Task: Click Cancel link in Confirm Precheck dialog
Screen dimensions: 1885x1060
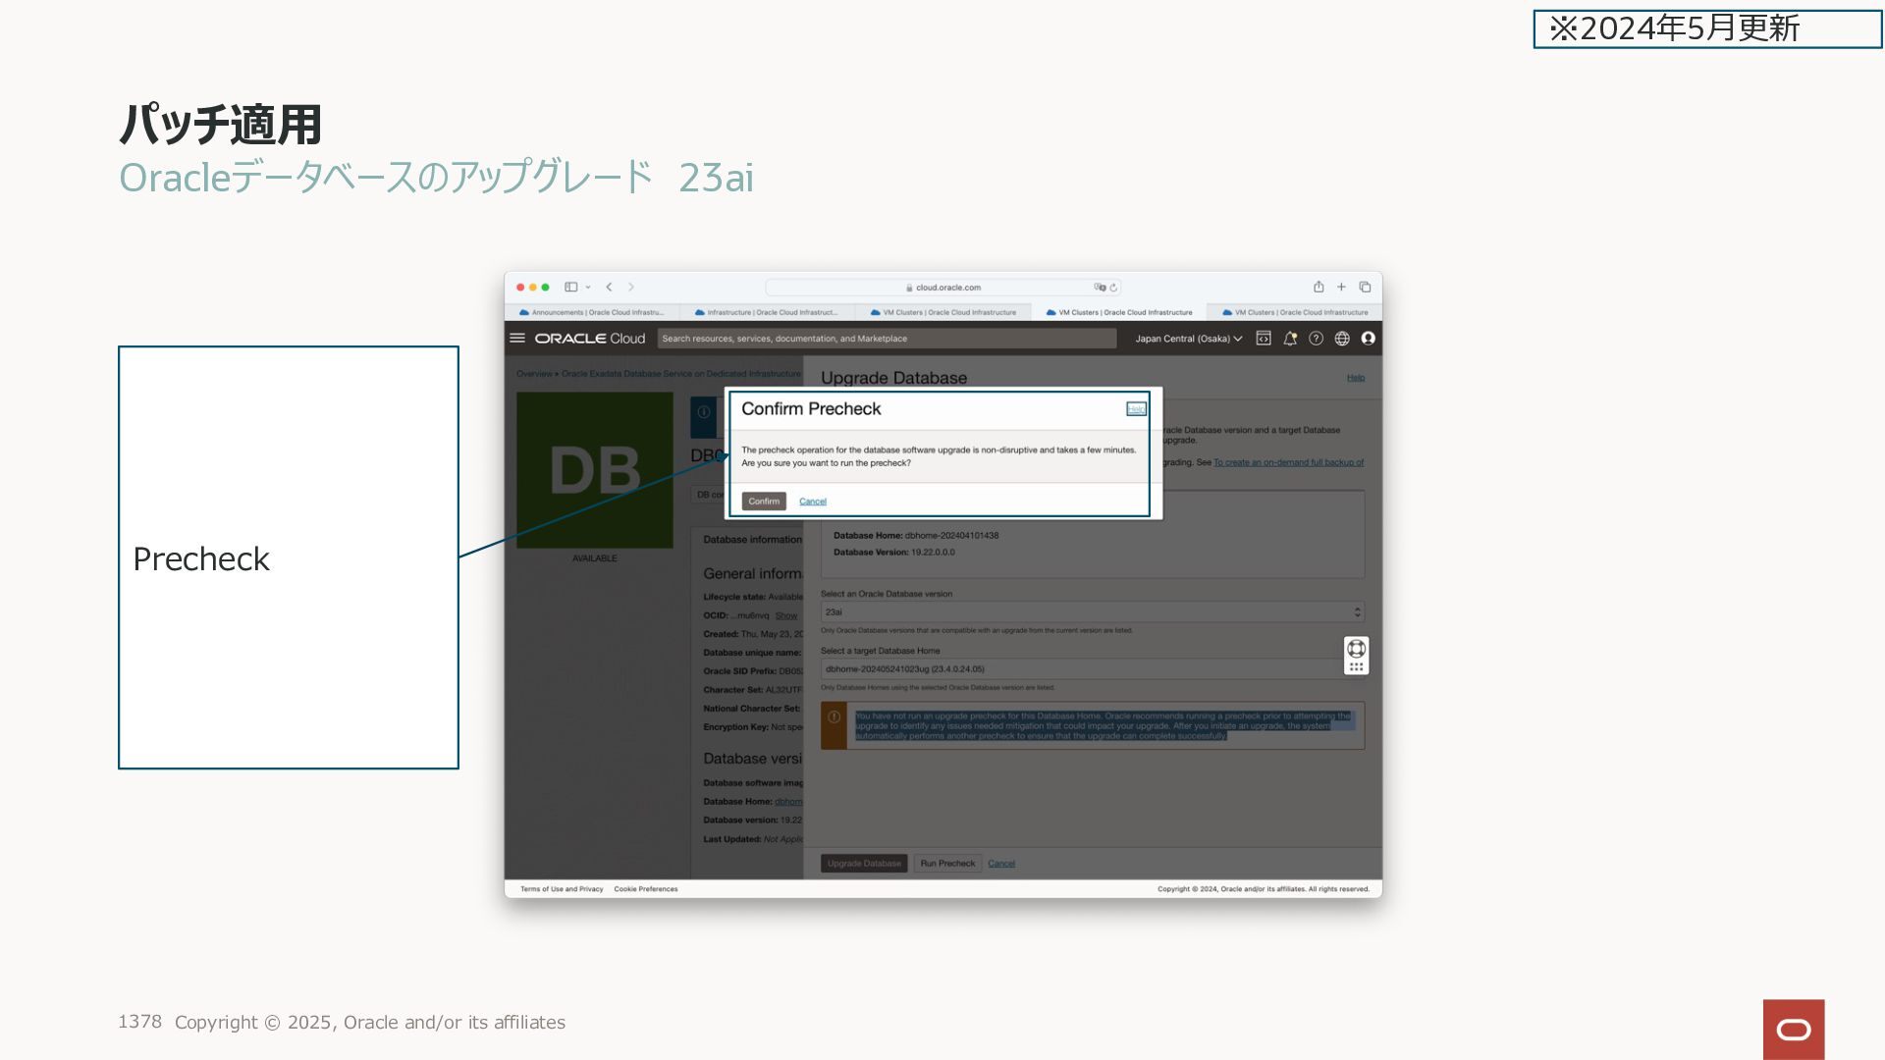Action: (x=812, y=502)
